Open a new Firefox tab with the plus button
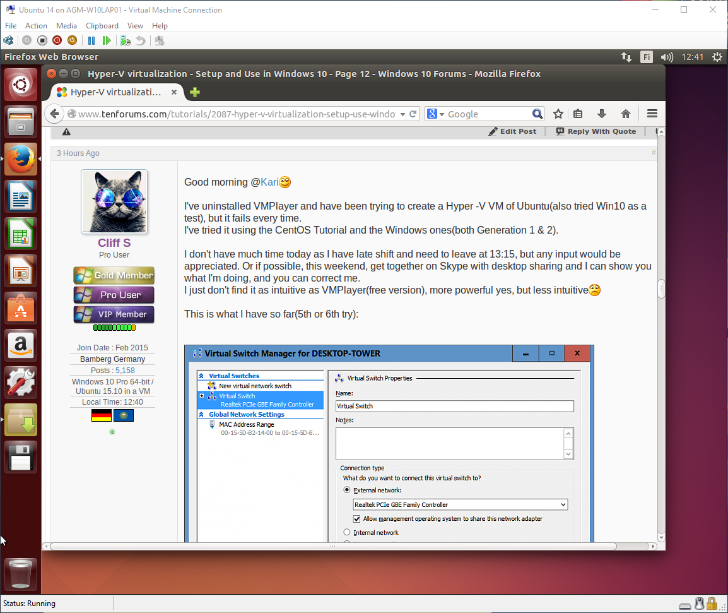The width and height of the screenshot is (728, 613). click(195, 92)
